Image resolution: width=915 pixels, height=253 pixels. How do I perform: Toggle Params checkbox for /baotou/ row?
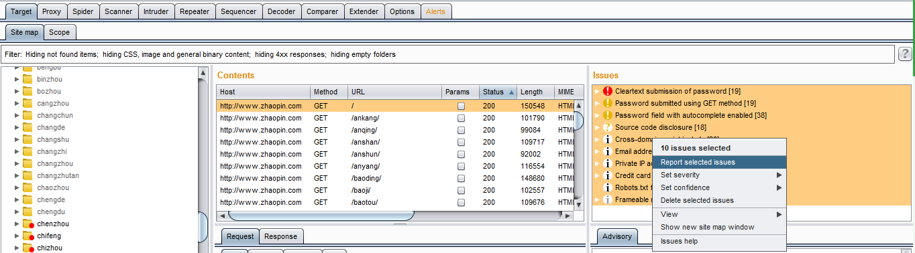461,202
